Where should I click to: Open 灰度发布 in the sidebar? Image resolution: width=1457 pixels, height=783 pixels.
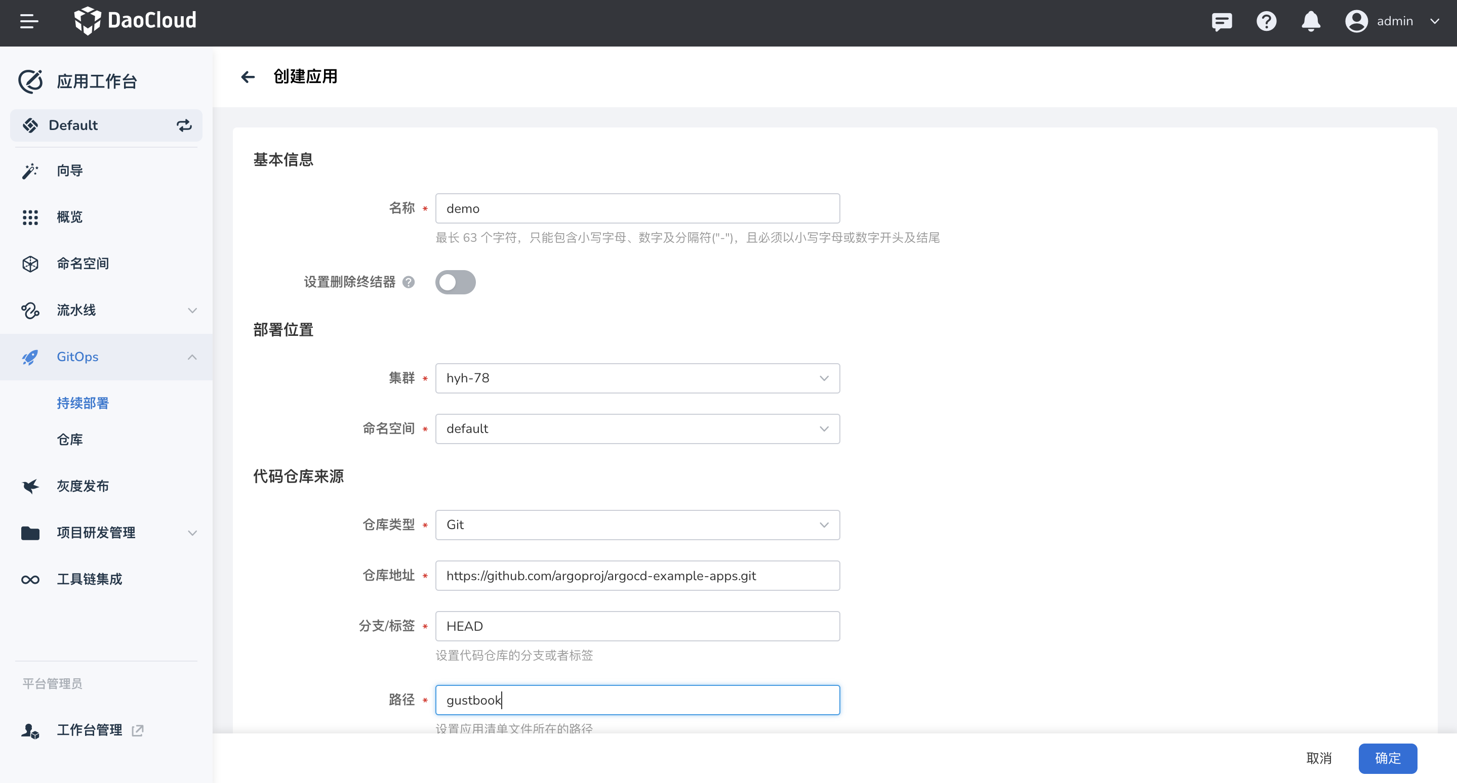83,486
